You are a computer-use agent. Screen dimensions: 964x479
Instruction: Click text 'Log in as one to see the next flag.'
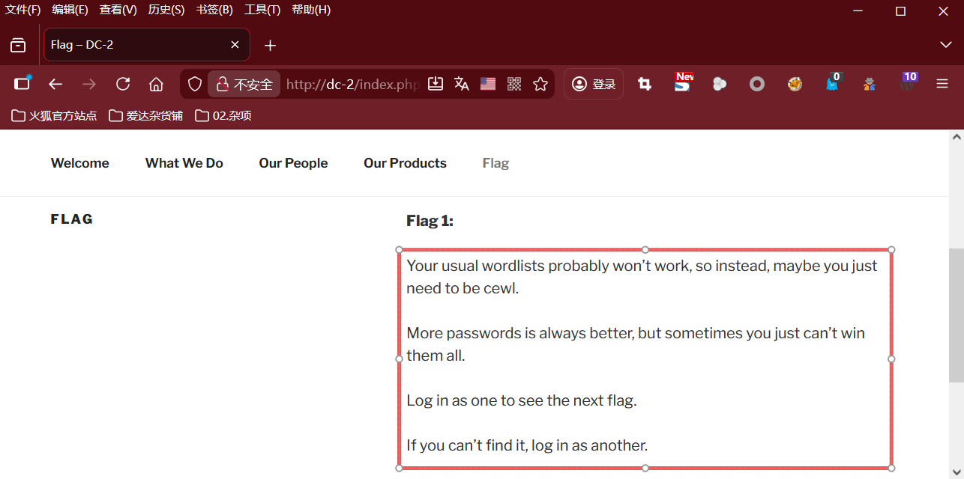click(522, 400)
